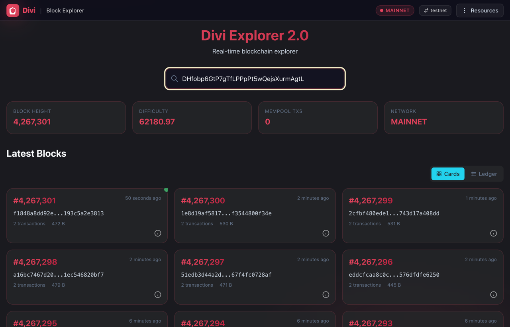Click the "Divi Explorer 2.0" title

click(x=255, y=35)
